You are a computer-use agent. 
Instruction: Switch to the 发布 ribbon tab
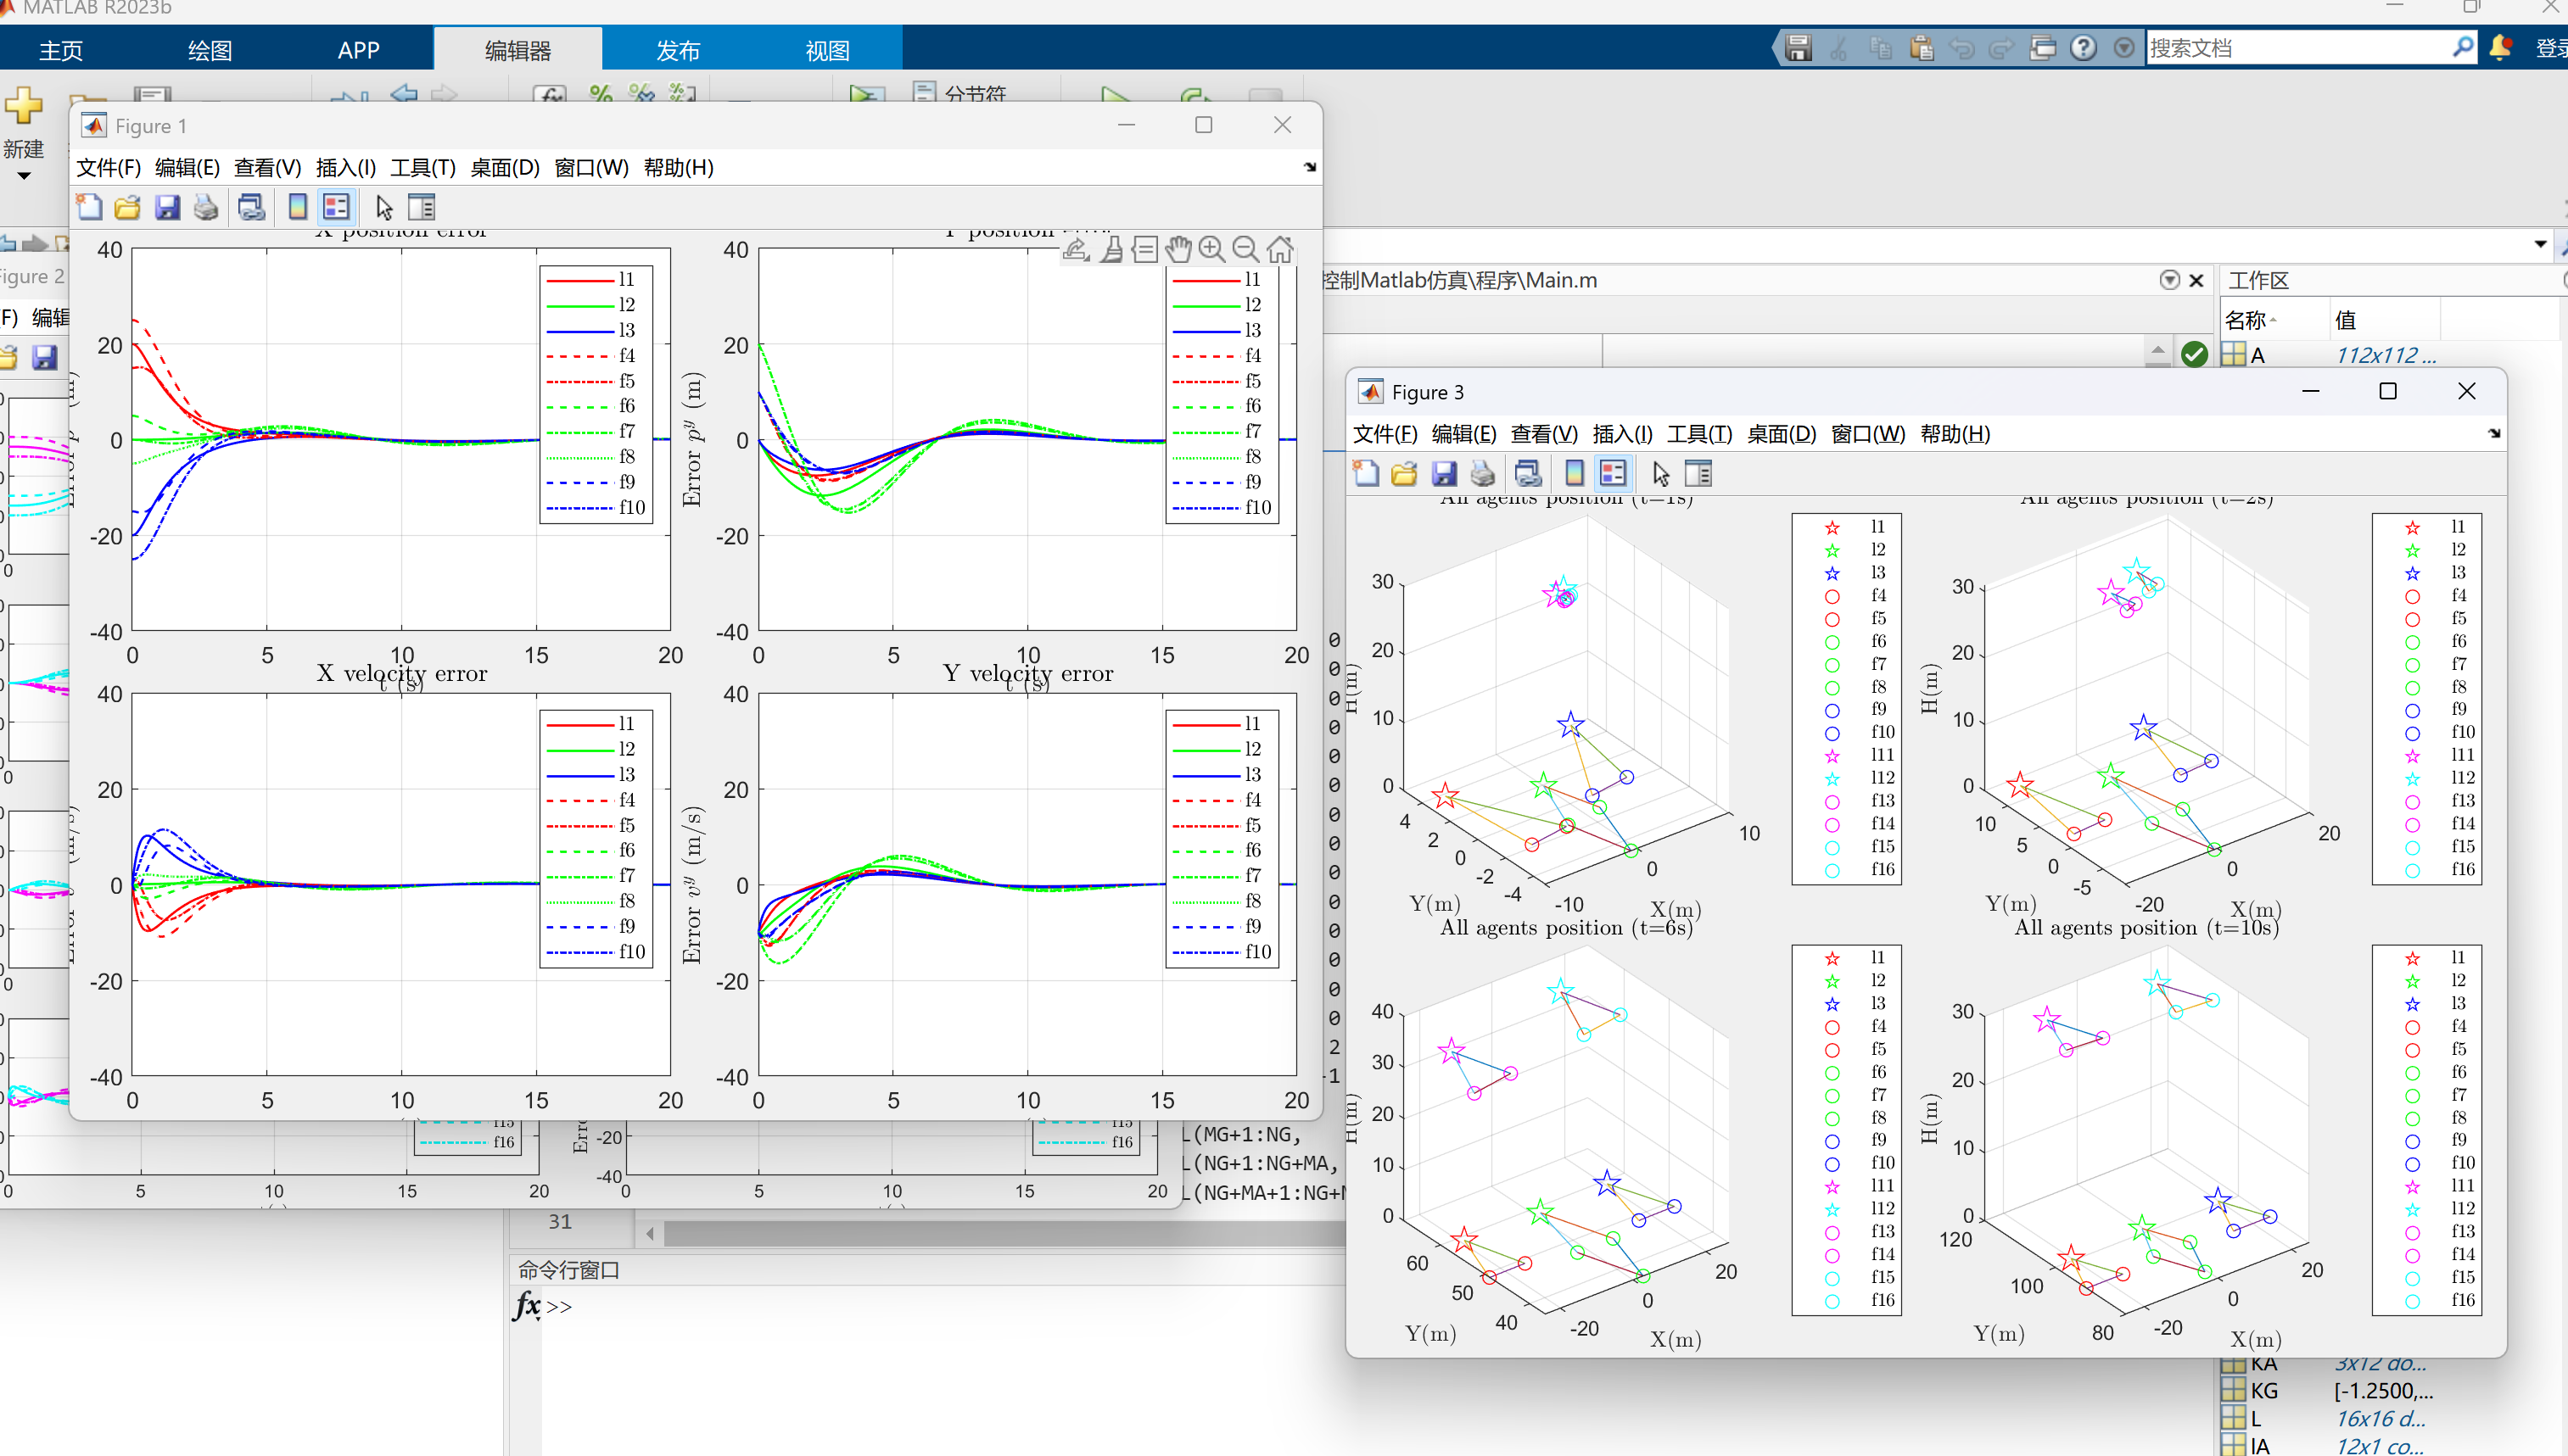click(678, 50)
